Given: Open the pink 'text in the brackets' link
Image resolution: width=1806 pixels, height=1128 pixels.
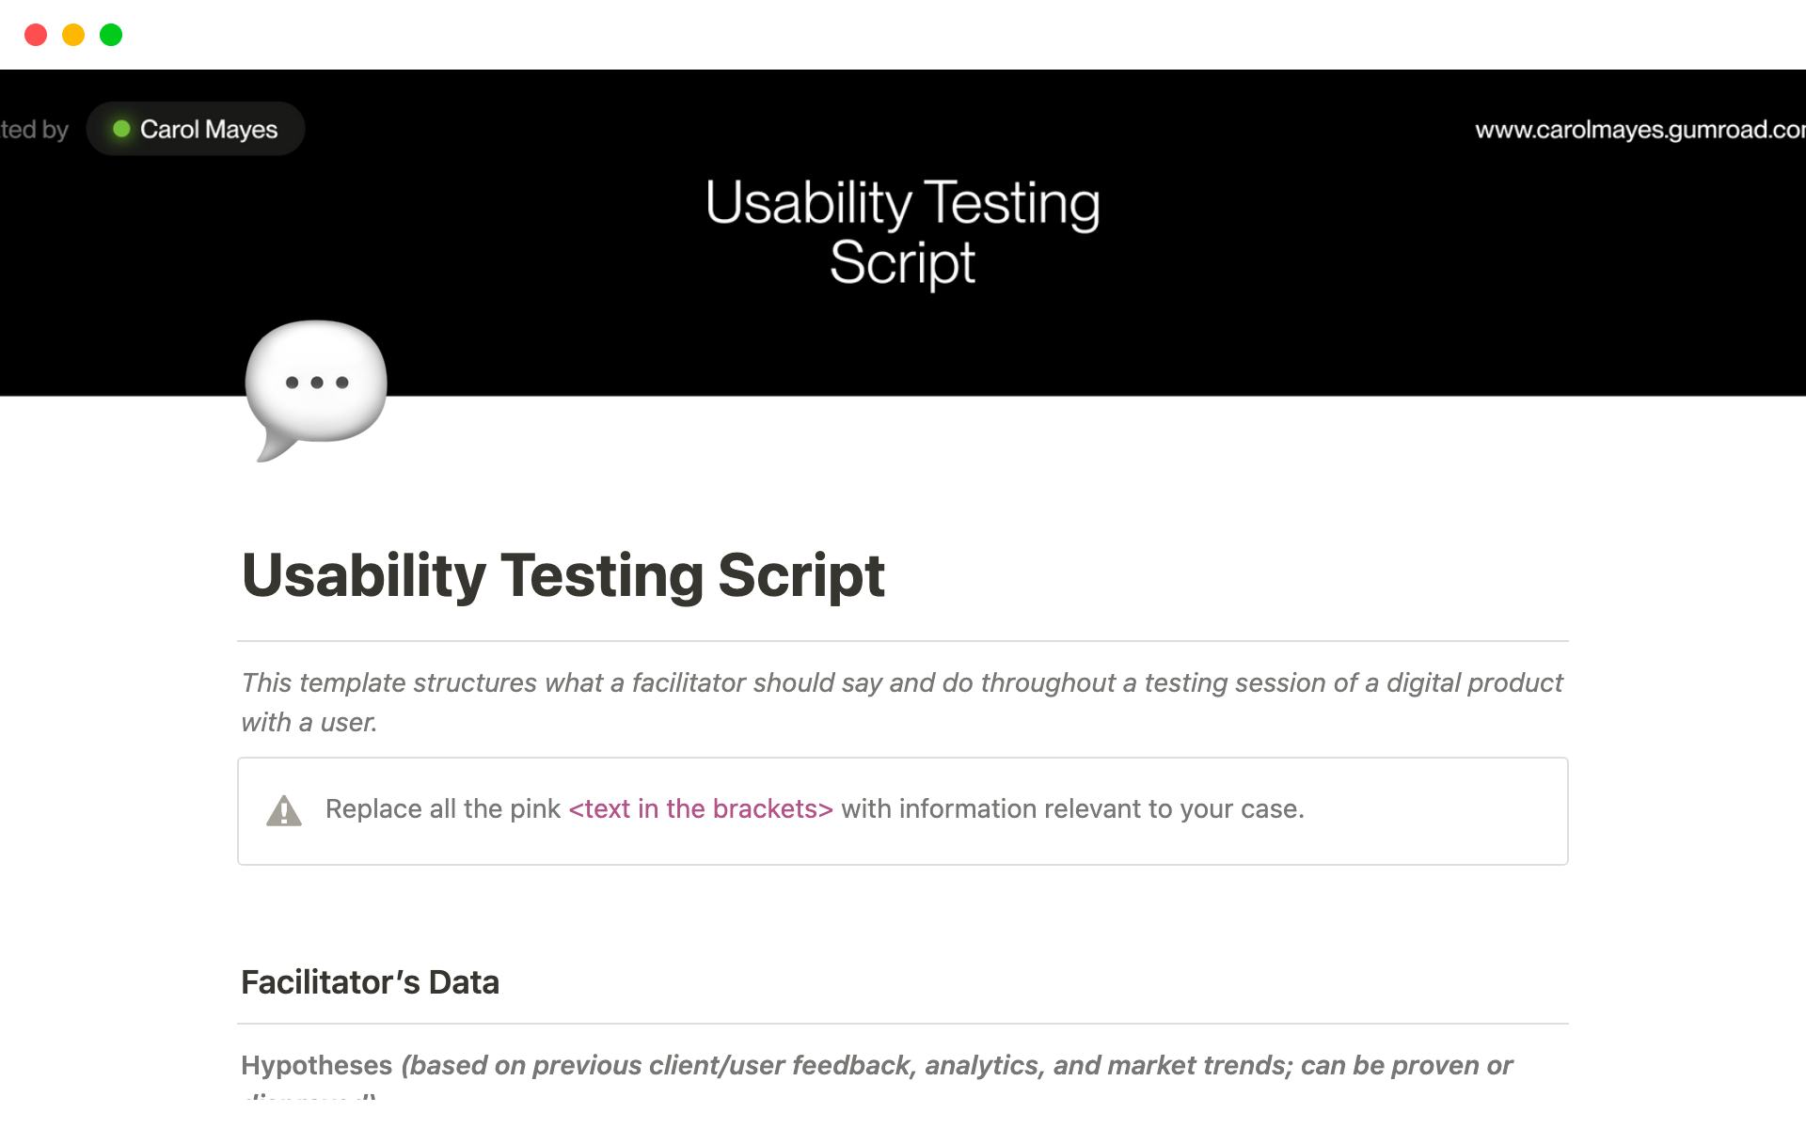Looking at the screenshot, I should pos(700,808).
